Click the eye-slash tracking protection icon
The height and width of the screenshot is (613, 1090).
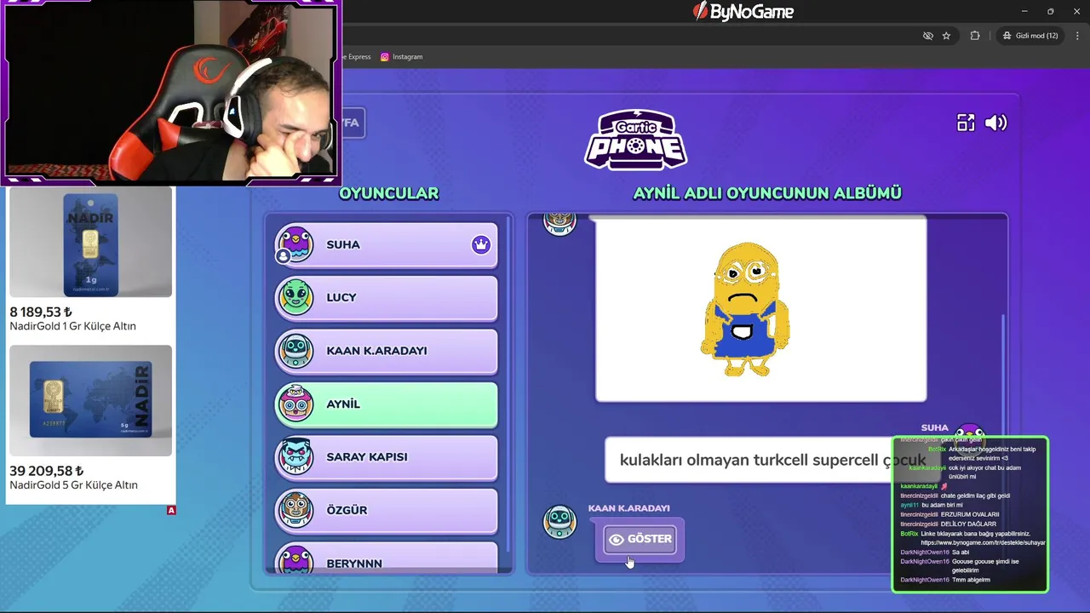[x=928, y=36]
